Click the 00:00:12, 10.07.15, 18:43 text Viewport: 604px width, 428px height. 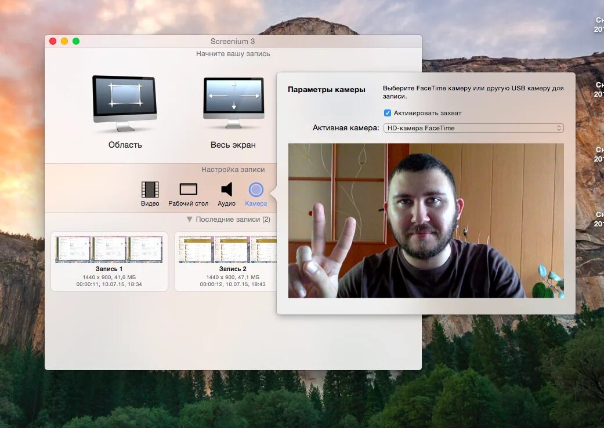pos(233,284)
